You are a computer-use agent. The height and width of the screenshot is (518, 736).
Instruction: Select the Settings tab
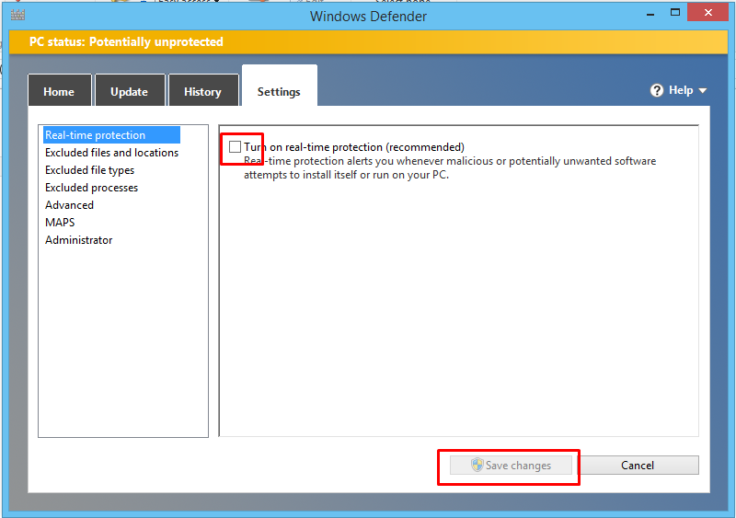tap(279, 86)
